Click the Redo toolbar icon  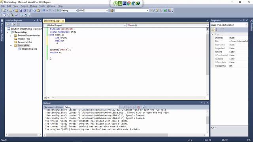pyautogui.click(x=50, y=11)
